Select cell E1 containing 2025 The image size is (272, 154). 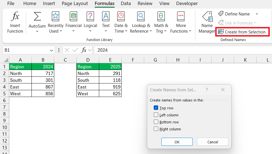(x=110, y=67)
